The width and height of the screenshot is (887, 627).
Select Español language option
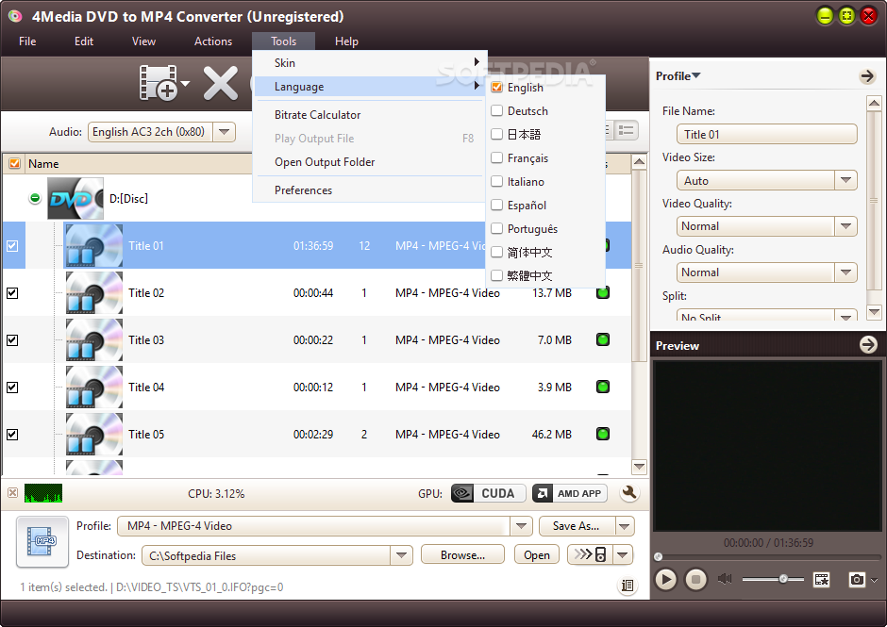(x=545, y=206)
